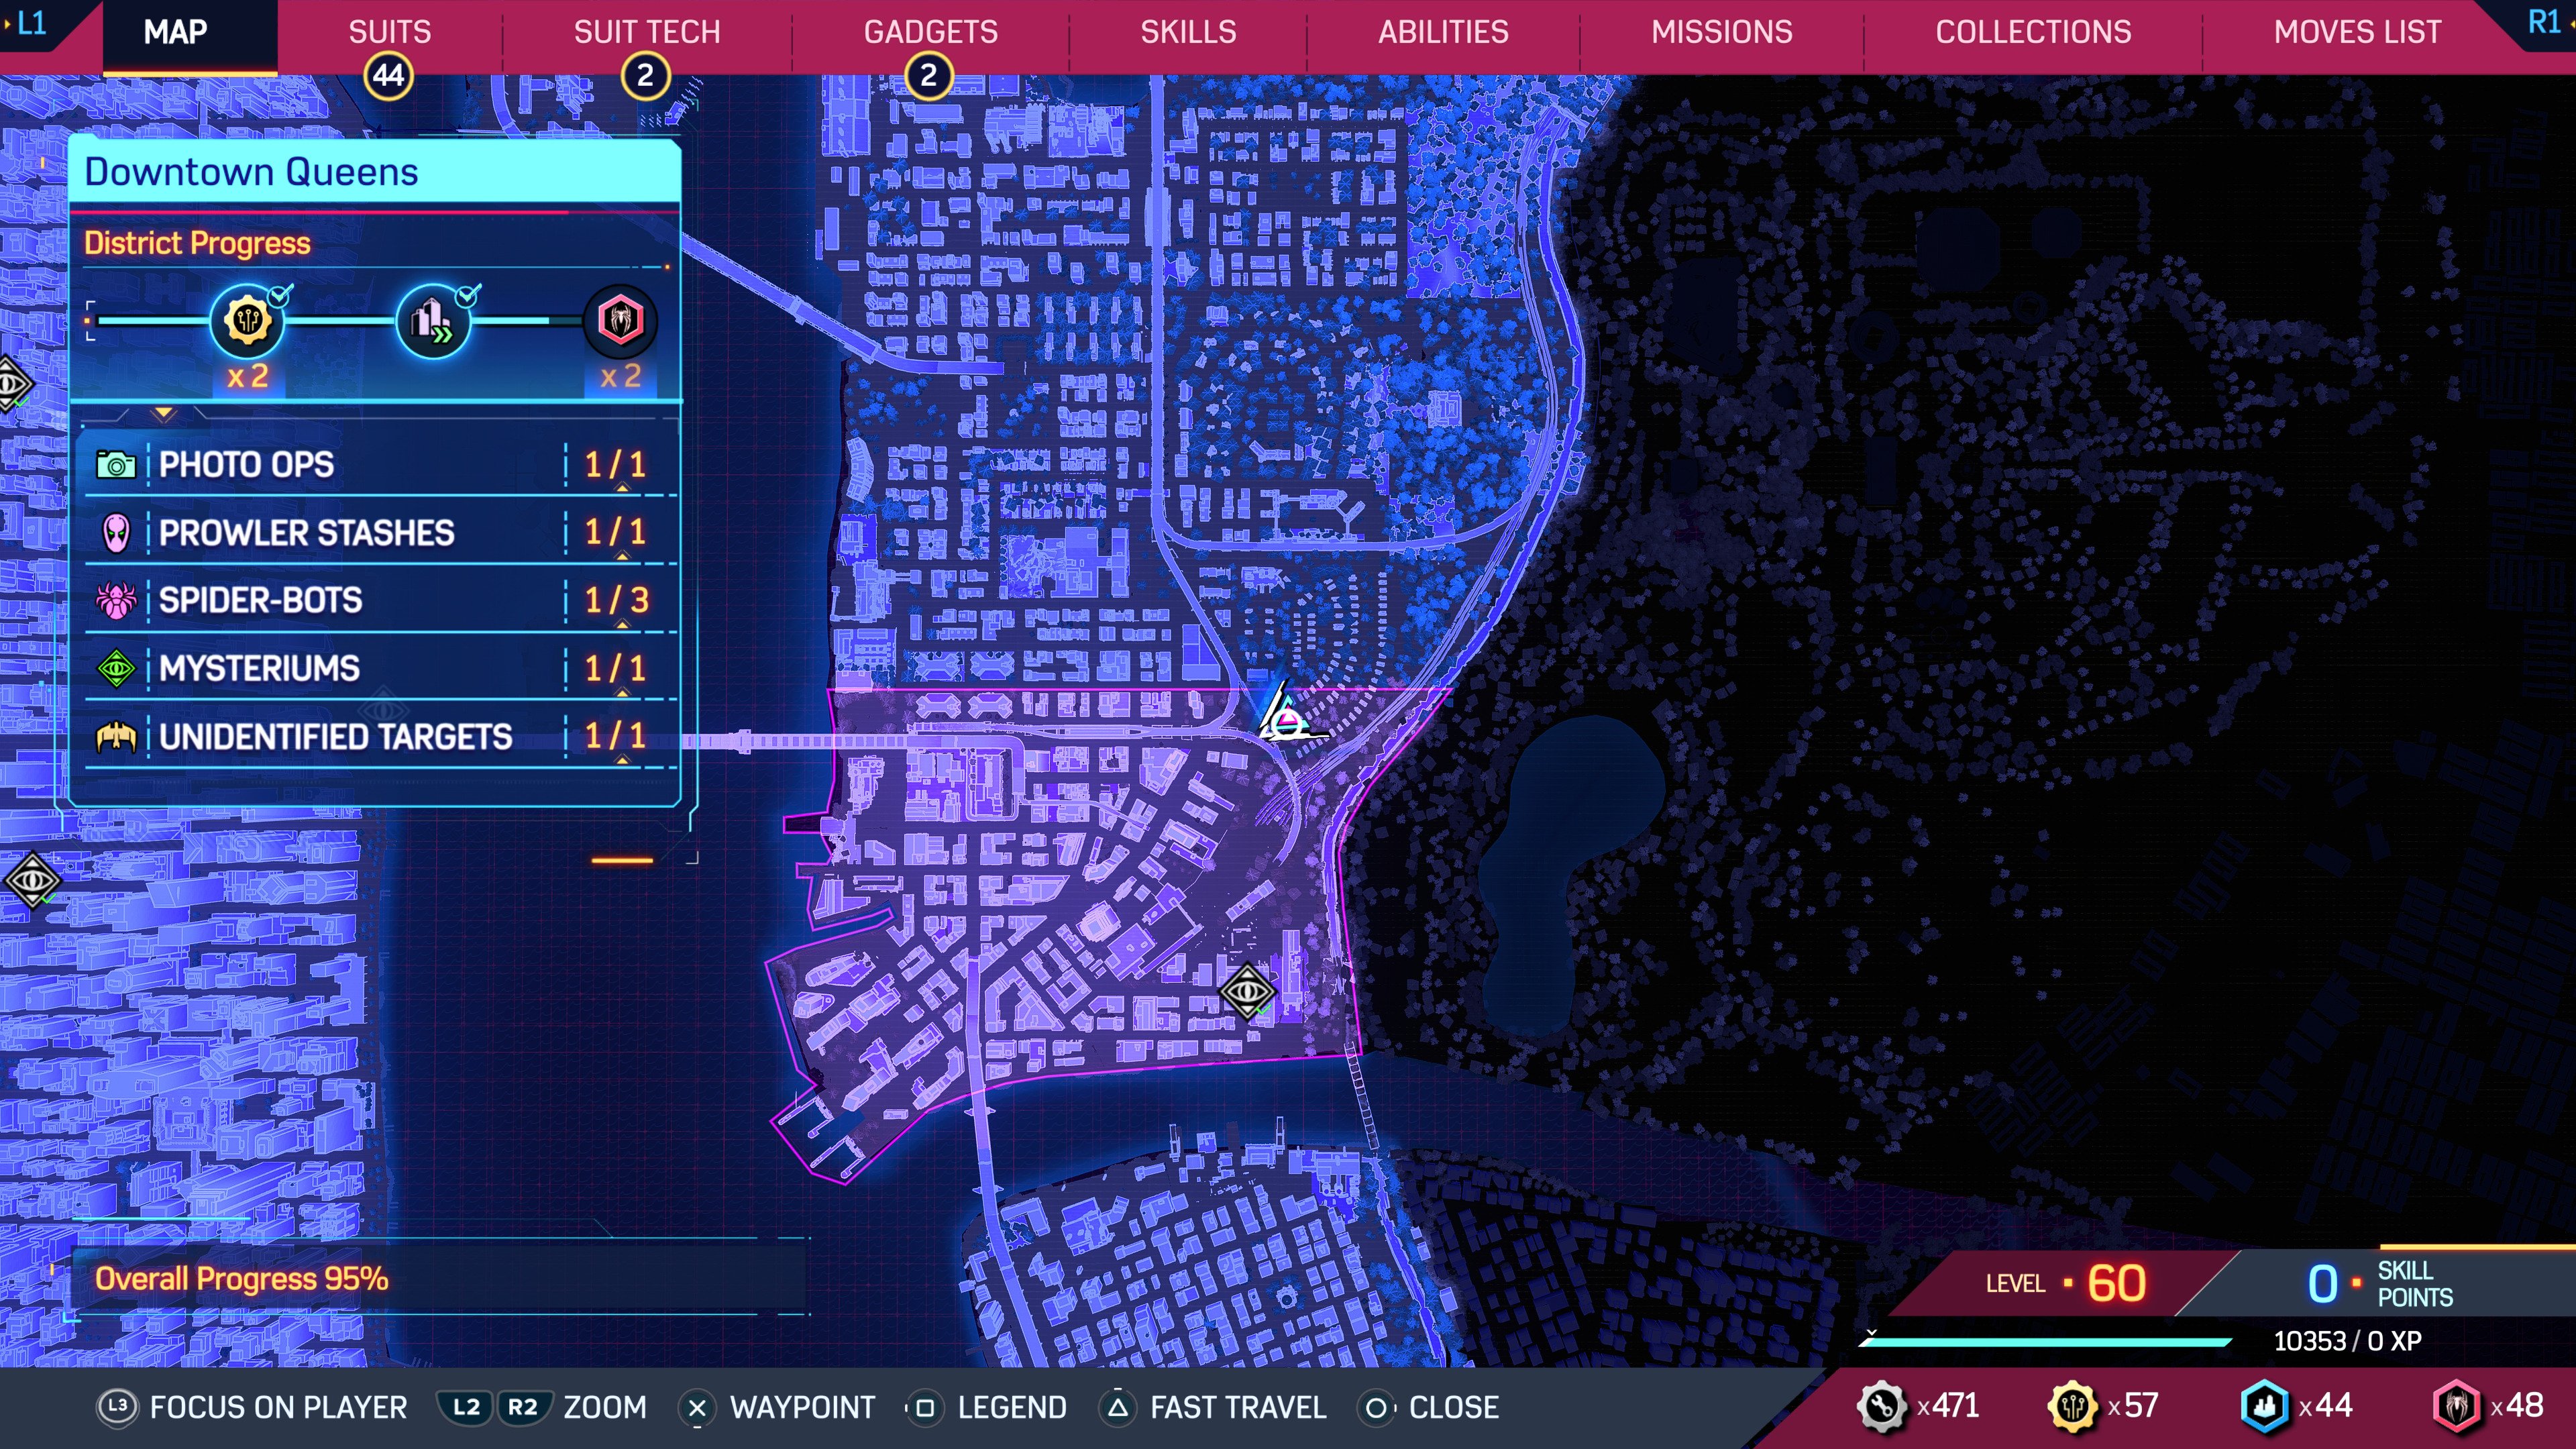Click the tech parts x471 icon

[1881, 1406]
